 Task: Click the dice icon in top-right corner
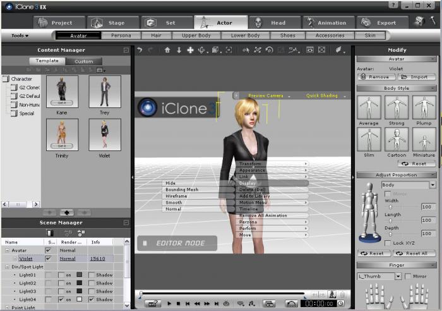pos(419,21)
